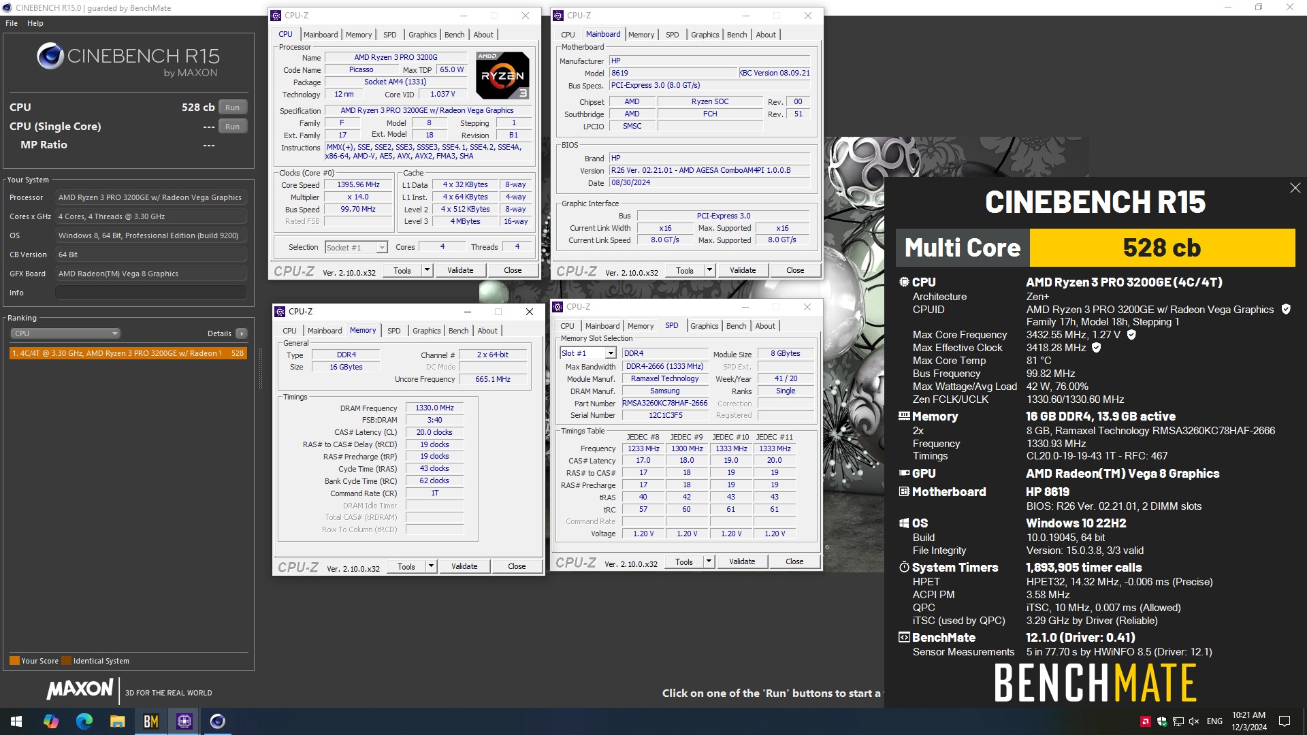The width and height of the screenshot is (1307, 735).
Task: Click the Details arrow icon in Ranking
Action: pyautogui.click(x=242, y=333)
